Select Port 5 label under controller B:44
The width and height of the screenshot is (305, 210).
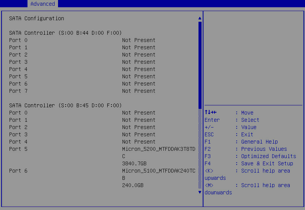click(x=18, y=76)
